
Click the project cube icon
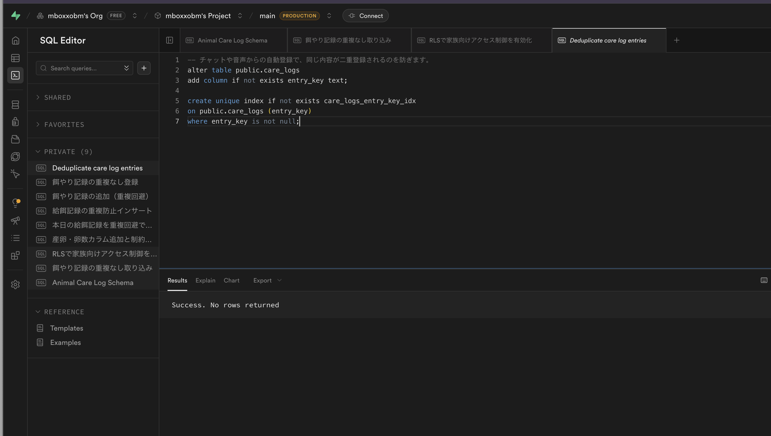158,16
